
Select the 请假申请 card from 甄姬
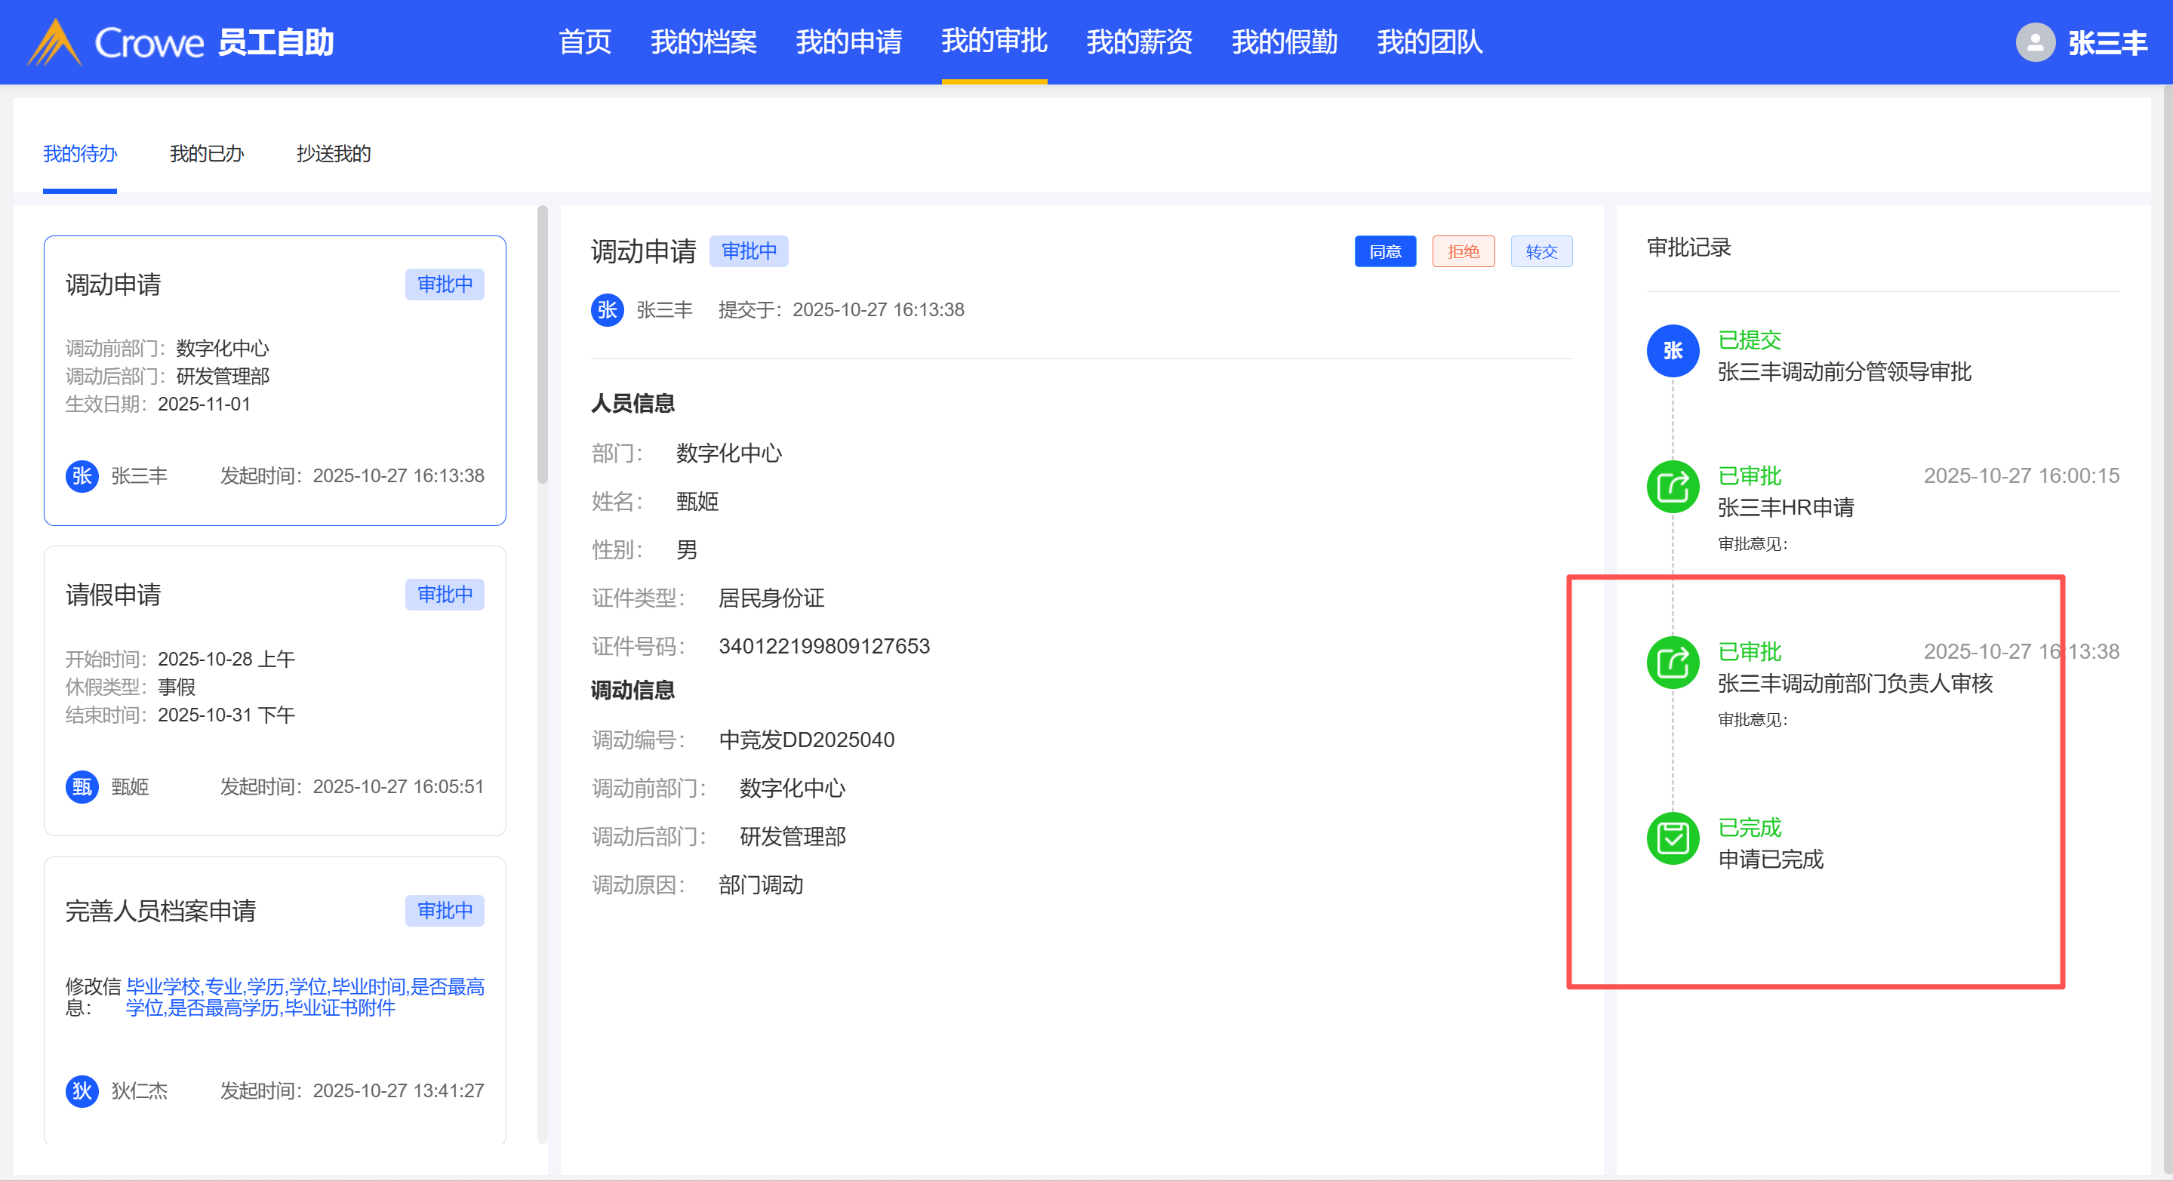pyautogui.click(x=274, y=690)
